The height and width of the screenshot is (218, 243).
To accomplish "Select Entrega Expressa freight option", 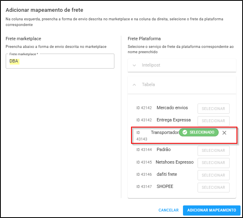I will pyautogui.click(x=213, y=121).
